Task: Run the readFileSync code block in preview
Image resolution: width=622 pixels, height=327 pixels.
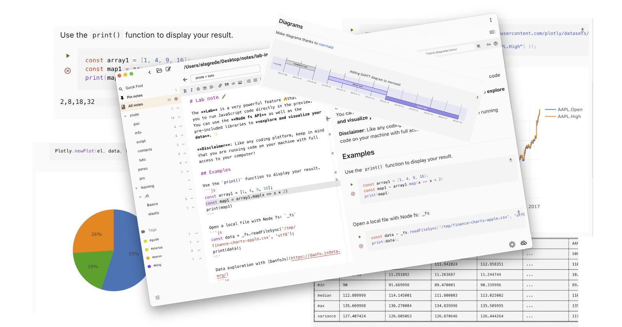Action: (360, 237)
